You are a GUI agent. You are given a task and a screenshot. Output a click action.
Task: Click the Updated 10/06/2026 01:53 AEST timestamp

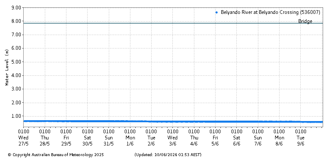[168, 155]
